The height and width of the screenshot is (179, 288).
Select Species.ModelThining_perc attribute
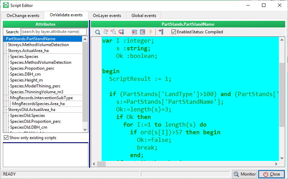pyautogui.click(x=35, y=86)
